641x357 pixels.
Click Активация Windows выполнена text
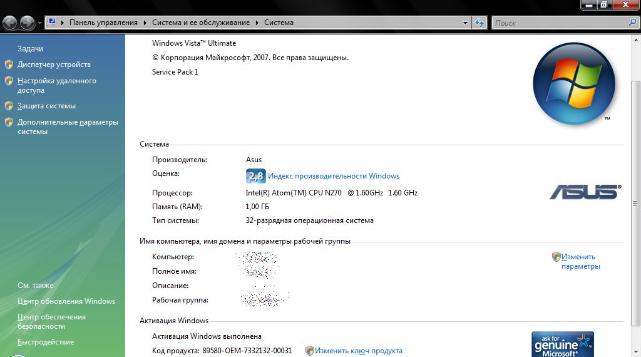[x=207, y=336]
